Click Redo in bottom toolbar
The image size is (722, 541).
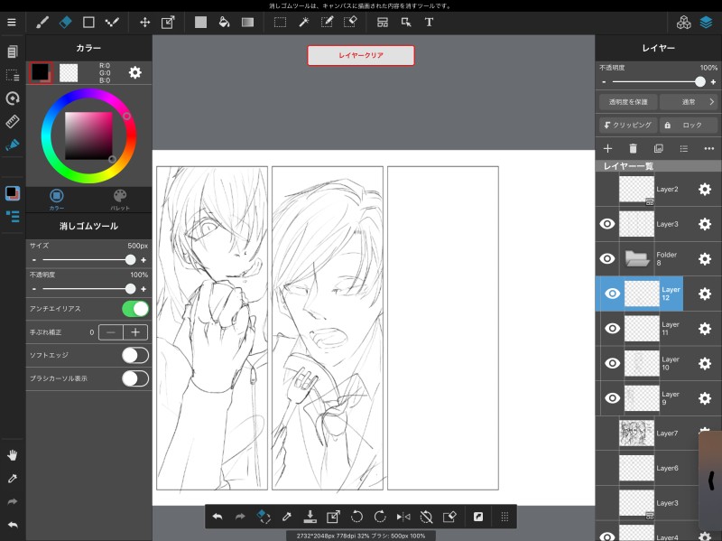coord(240,517)
